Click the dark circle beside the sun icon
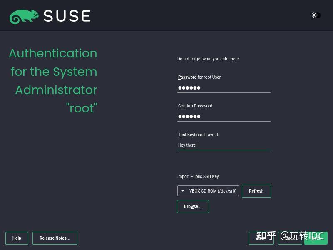 point(319,15)
